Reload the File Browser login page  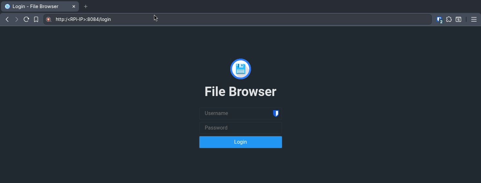coord(26,19)
